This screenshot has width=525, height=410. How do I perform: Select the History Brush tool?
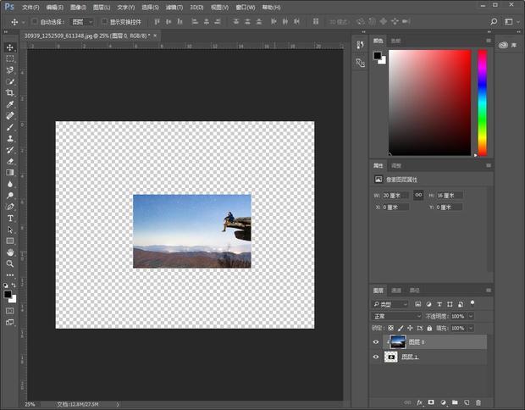pos(10,150)
